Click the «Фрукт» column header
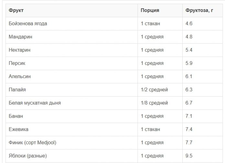Image resolution: width=225 pixels, height=163 pixels. tap(16, 10)
